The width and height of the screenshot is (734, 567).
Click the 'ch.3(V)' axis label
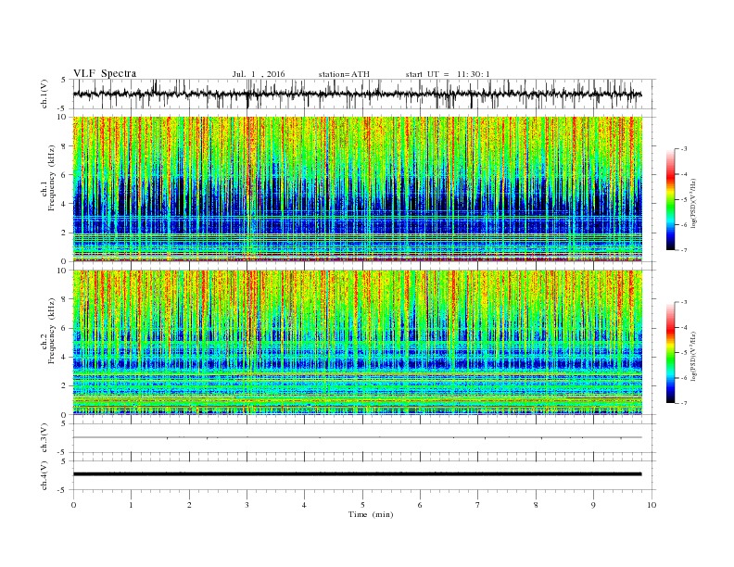[x=44, y=438]
